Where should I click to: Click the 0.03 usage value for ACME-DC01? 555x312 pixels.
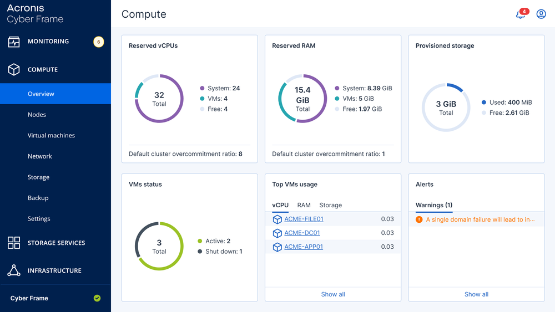(x=387, y=233)
